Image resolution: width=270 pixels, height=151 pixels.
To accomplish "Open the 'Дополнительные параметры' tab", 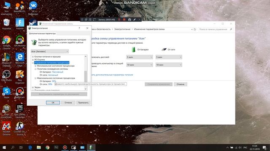I will pos(42,34).
